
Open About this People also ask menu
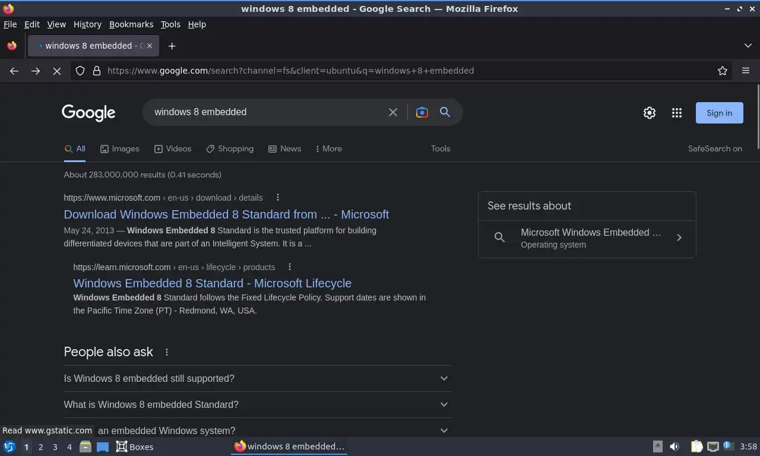click(x=167, y=352)
